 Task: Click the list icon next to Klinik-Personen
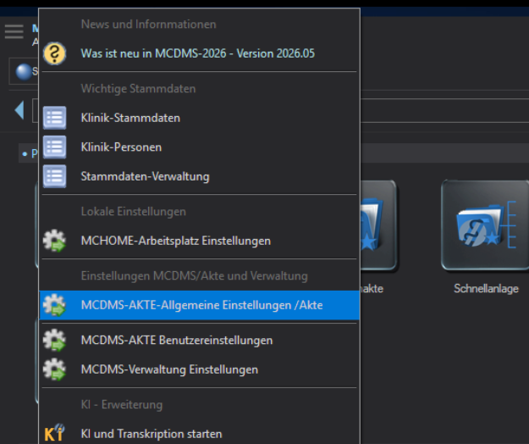coord(54,147)
